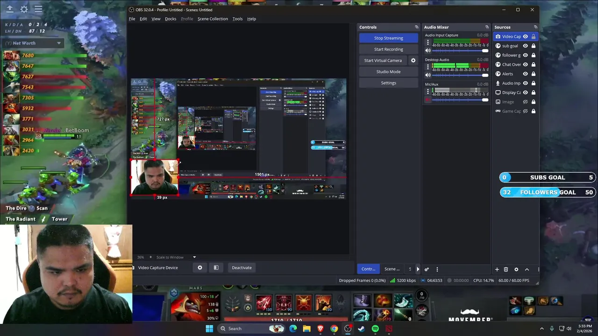598x336 pixels.
Task: Adjust Mic/Aux volume slider
Action: pos(460,99)
